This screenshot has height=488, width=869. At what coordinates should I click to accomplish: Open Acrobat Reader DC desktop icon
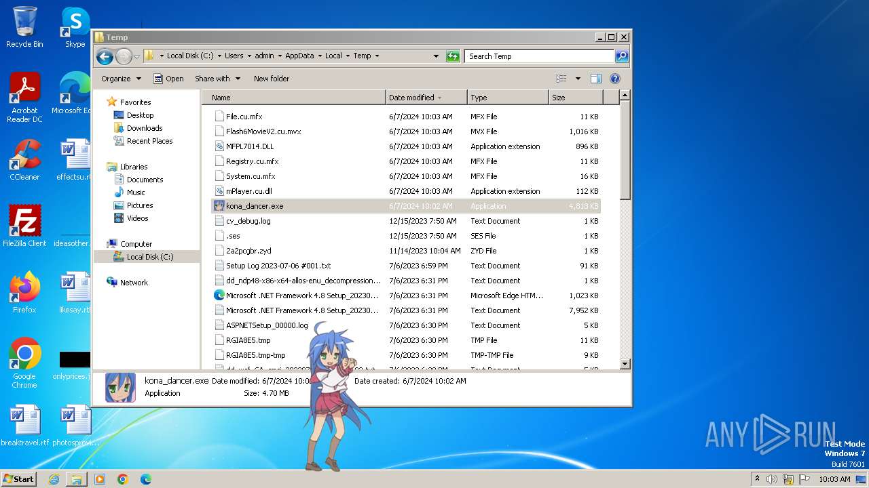tap(24, 98)
